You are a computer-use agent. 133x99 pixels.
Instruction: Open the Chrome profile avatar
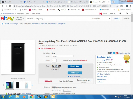(127, 6)
